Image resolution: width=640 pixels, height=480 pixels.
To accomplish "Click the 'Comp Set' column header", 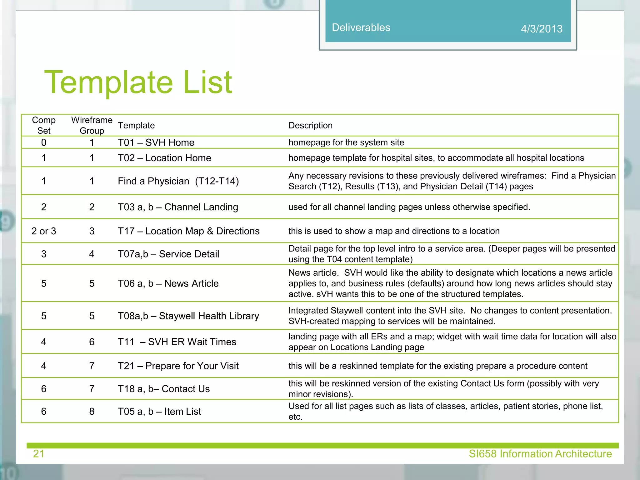I will [x=44, y=125].
